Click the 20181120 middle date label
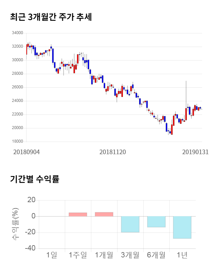The width and height of the screenshot is (212, 268). point(113,152)
